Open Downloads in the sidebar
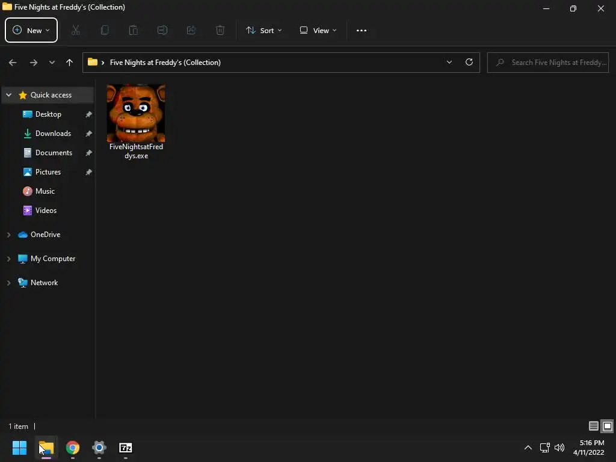 click(53, 133)
